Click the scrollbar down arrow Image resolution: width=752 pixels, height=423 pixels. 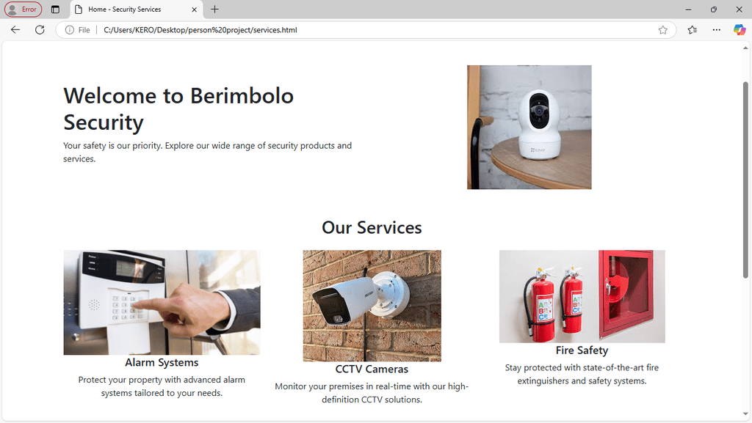tap(745, 414)
